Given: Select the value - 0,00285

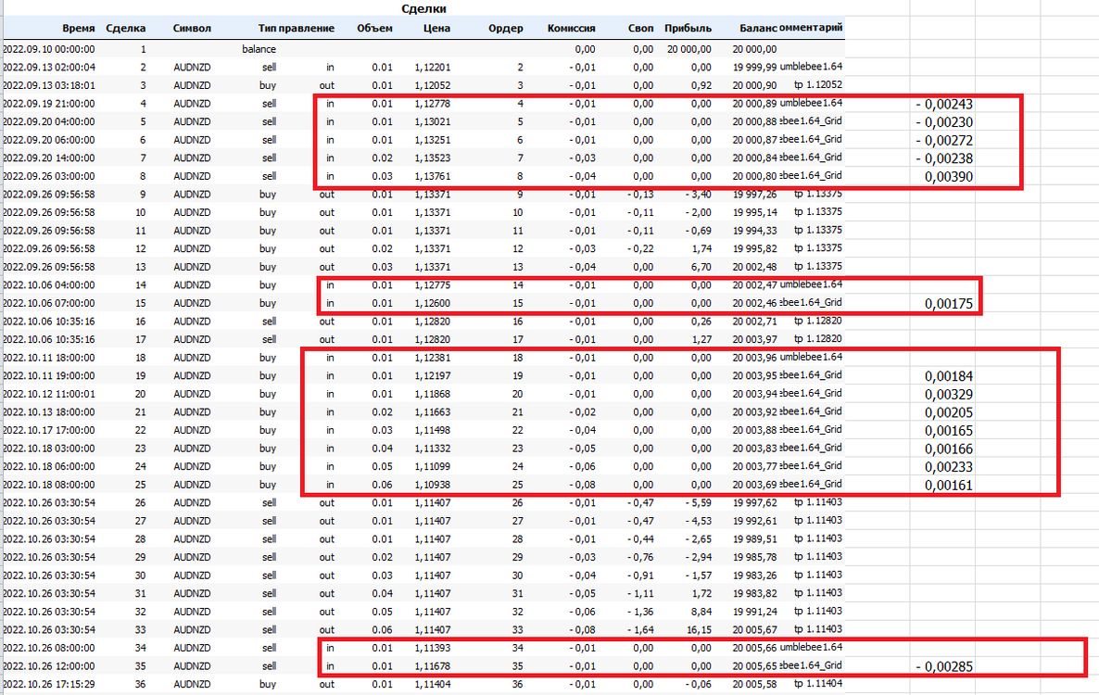Looking at the screenshot, I should 944,667.
